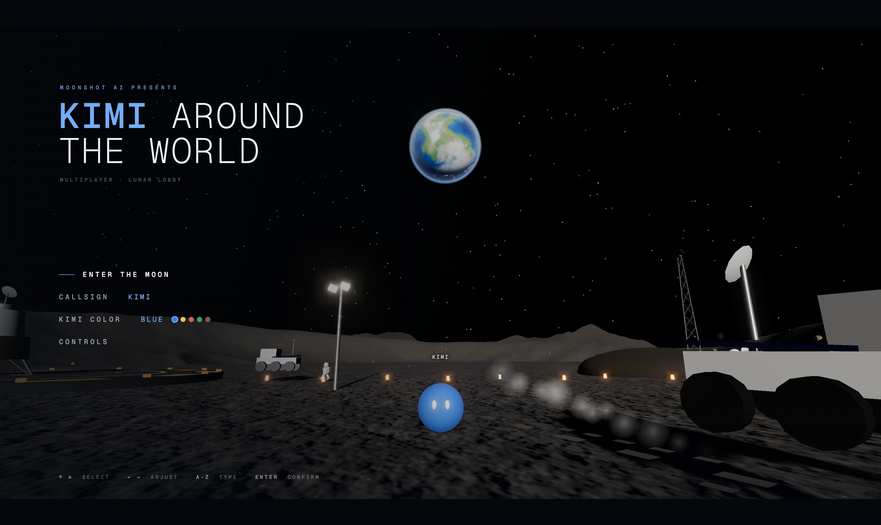
Task: Click the MULTIPLAYER subtitle word
Action: click(86, 180)
